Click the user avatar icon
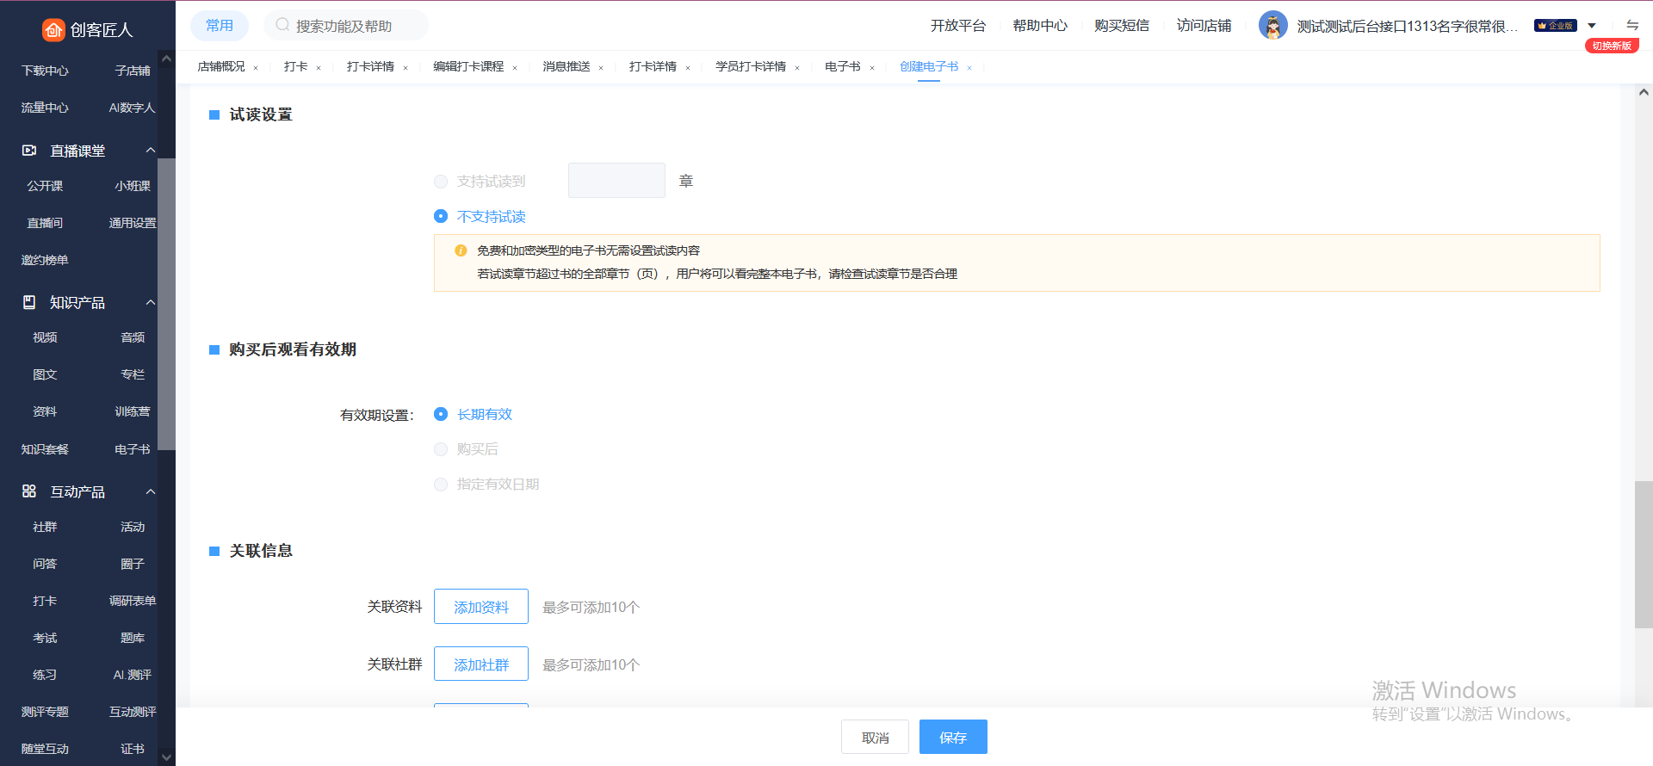The width and height of the screenshot is (1653, 766). pos(1272,26)
